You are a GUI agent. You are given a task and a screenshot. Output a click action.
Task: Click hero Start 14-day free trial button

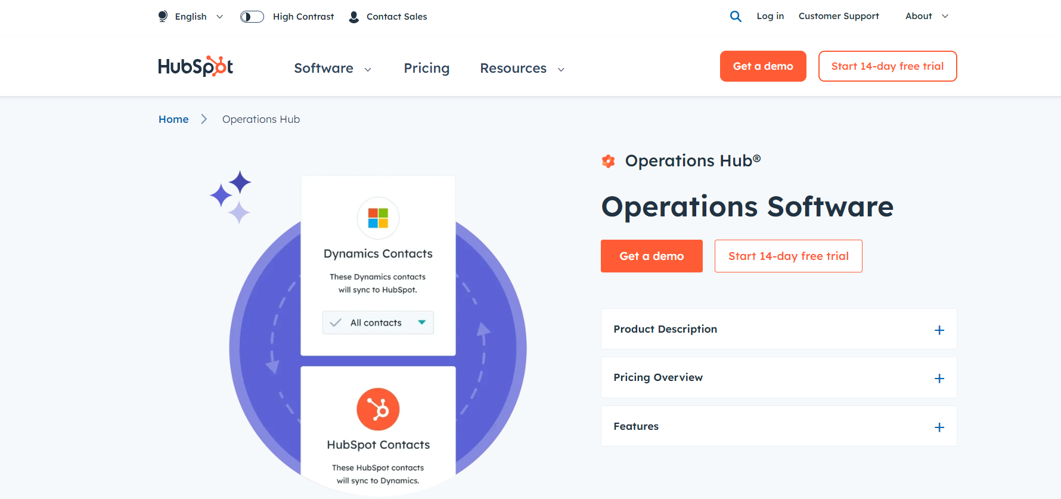click(x=789, y=256)
